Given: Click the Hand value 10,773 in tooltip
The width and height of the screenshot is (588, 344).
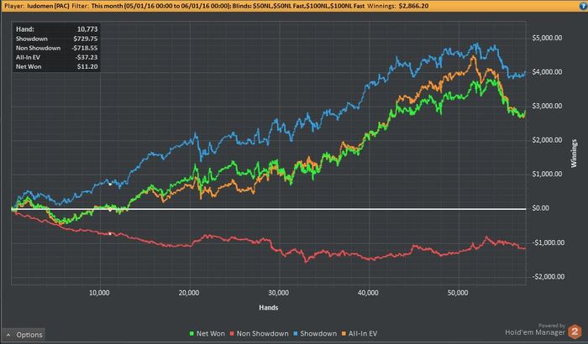Looking at the screenshot, I should coord(87,29).
